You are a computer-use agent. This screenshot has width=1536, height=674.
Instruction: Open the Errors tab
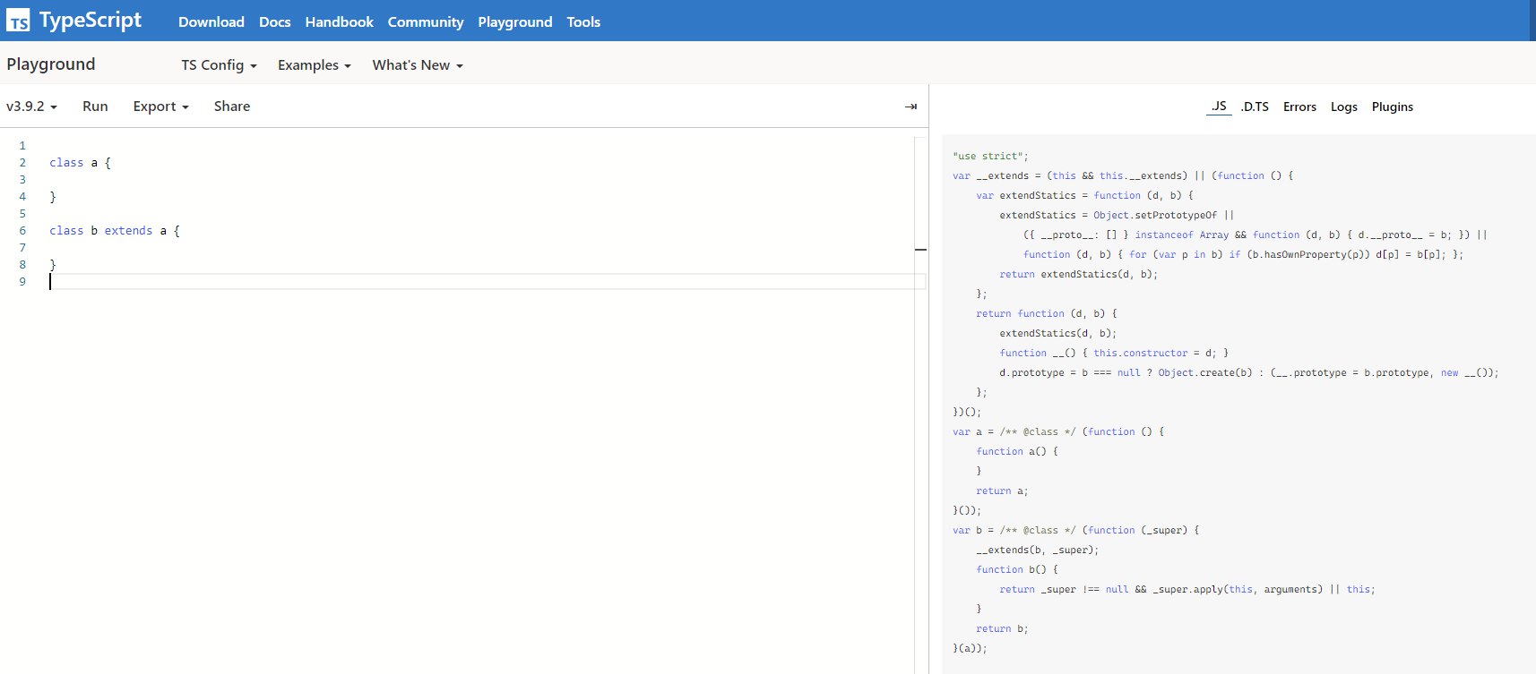(1299, 107)
